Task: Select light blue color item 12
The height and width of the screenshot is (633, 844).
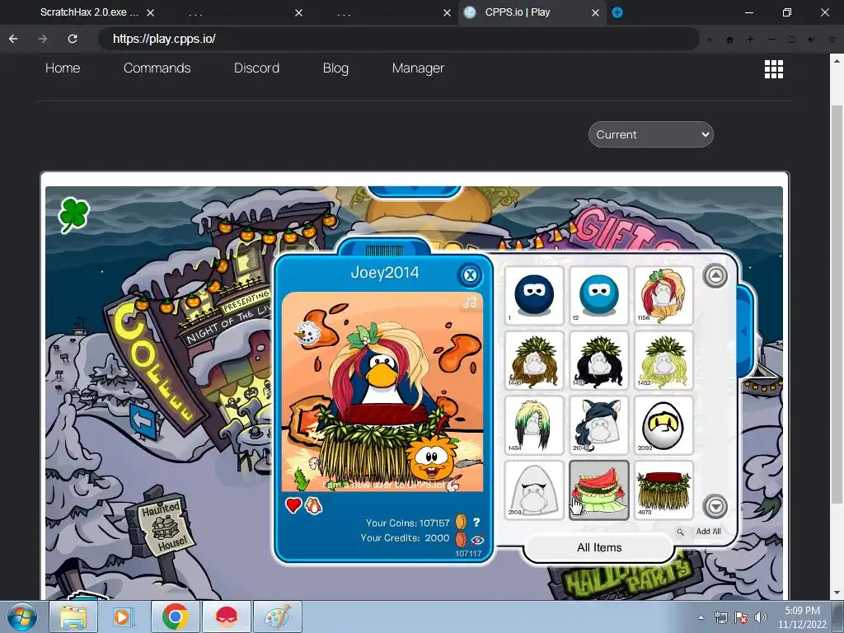Action: point(598,295)
